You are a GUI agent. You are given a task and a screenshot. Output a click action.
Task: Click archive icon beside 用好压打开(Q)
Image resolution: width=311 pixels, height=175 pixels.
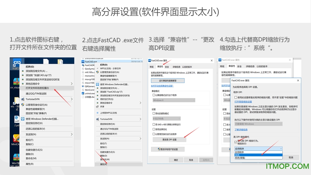point(97,99)
